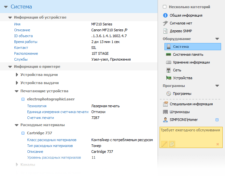
Task: Select the value 2 дн 13 мин 1 сек
Action: click(105, 42)
